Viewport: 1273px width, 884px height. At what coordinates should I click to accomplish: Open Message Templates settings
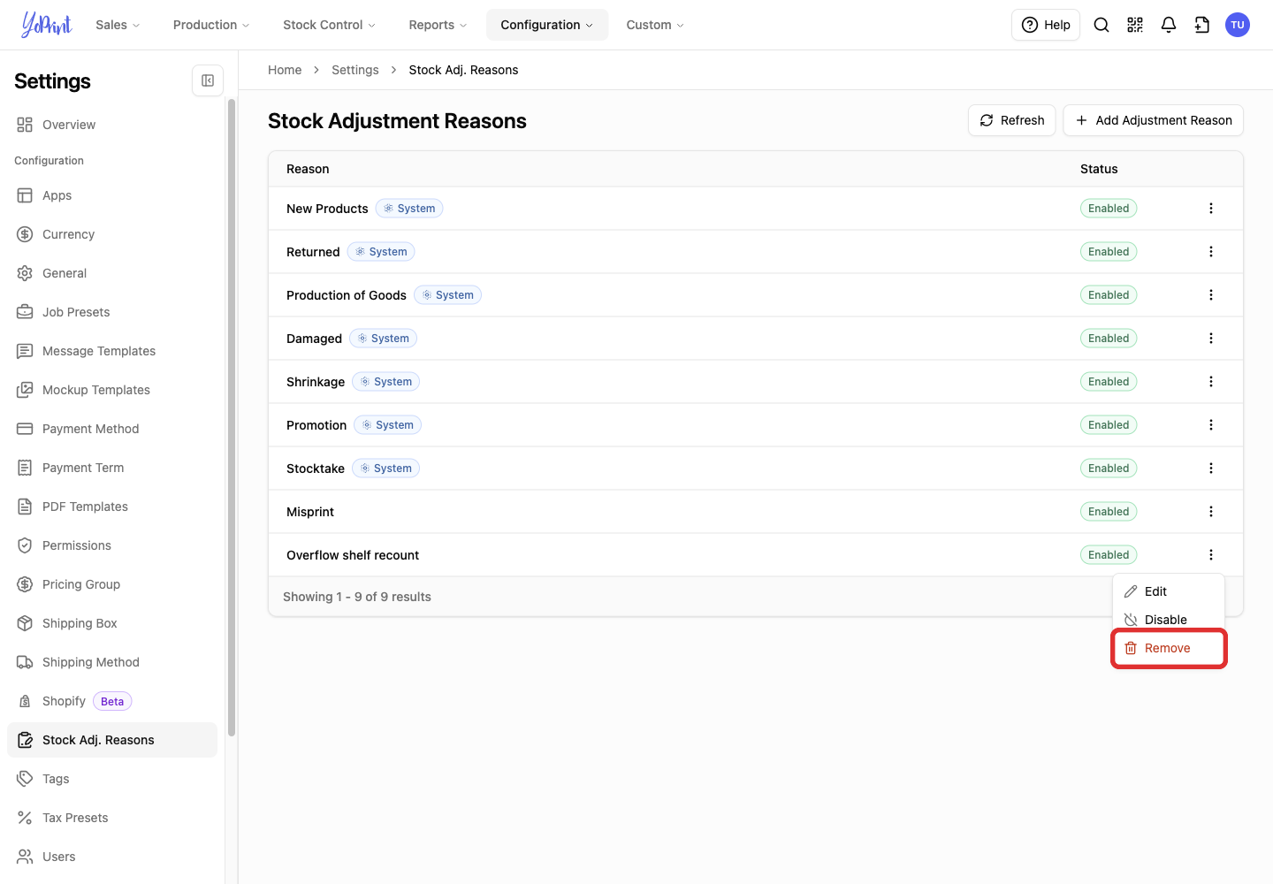(112, 351)
